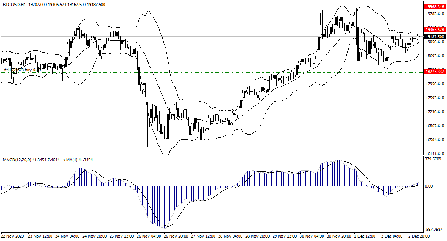
Task: Select the red 19363.528 price level tag
Action: click(435, 30)
